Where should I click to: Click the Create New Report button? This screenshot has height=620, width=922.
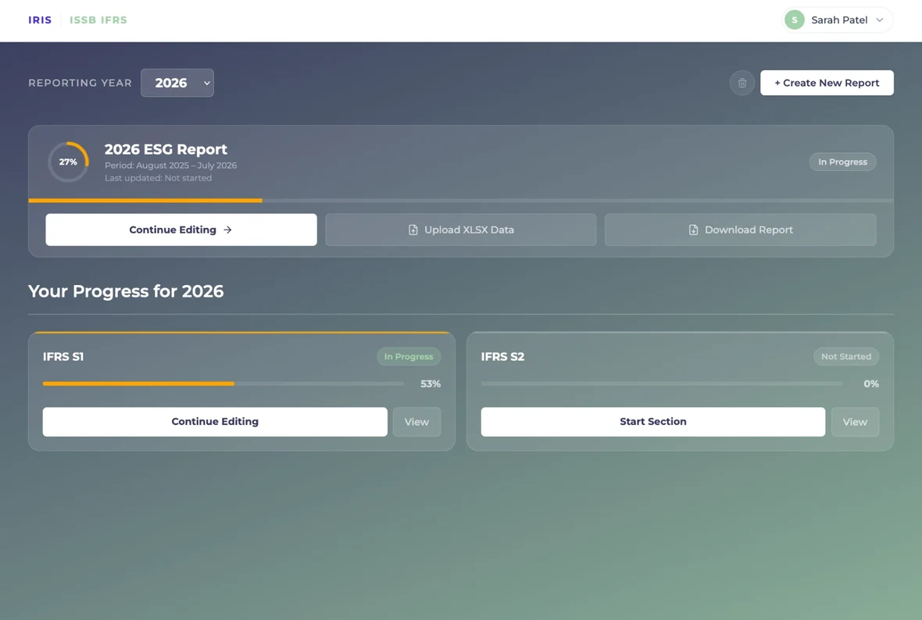827,83
